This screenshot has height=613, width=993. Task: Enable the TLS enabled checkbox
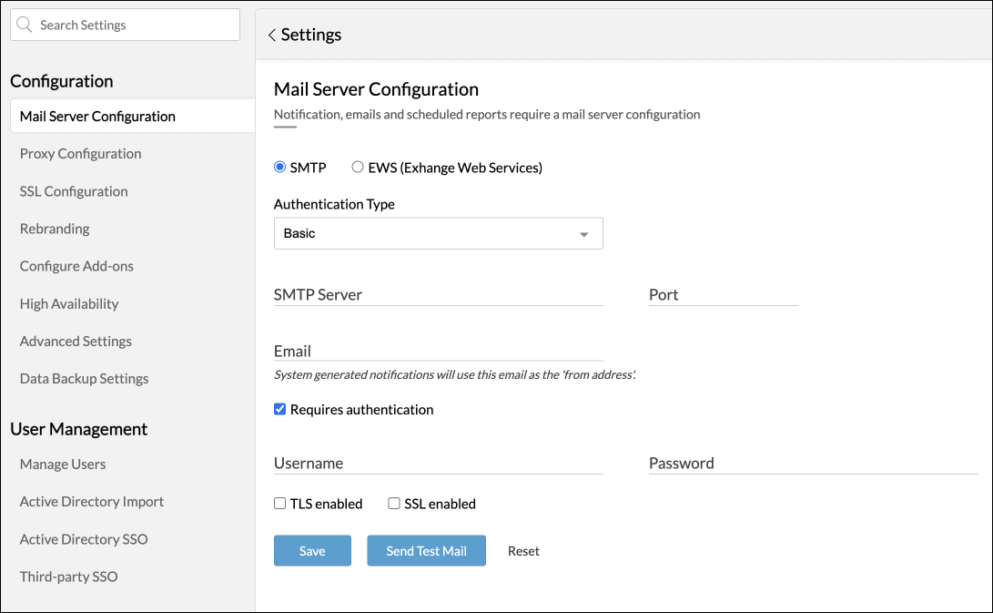pos(280,504)
